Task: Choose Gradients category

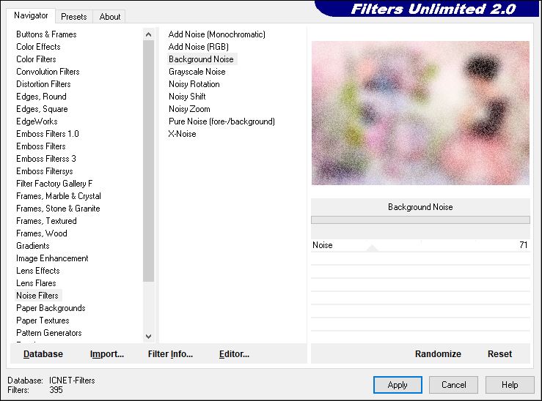Action: coord(33,245)
